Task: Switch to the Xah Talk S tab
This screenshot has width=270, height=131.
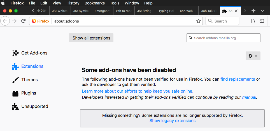Action: pyautogui.click(x=209, y=11)
